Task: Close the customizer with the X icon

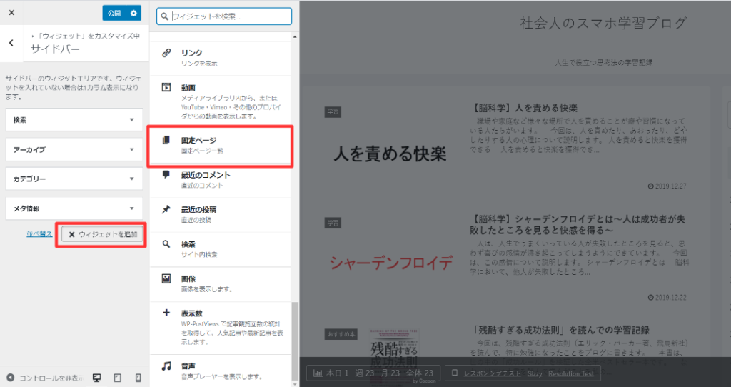Action: point(11,13)
